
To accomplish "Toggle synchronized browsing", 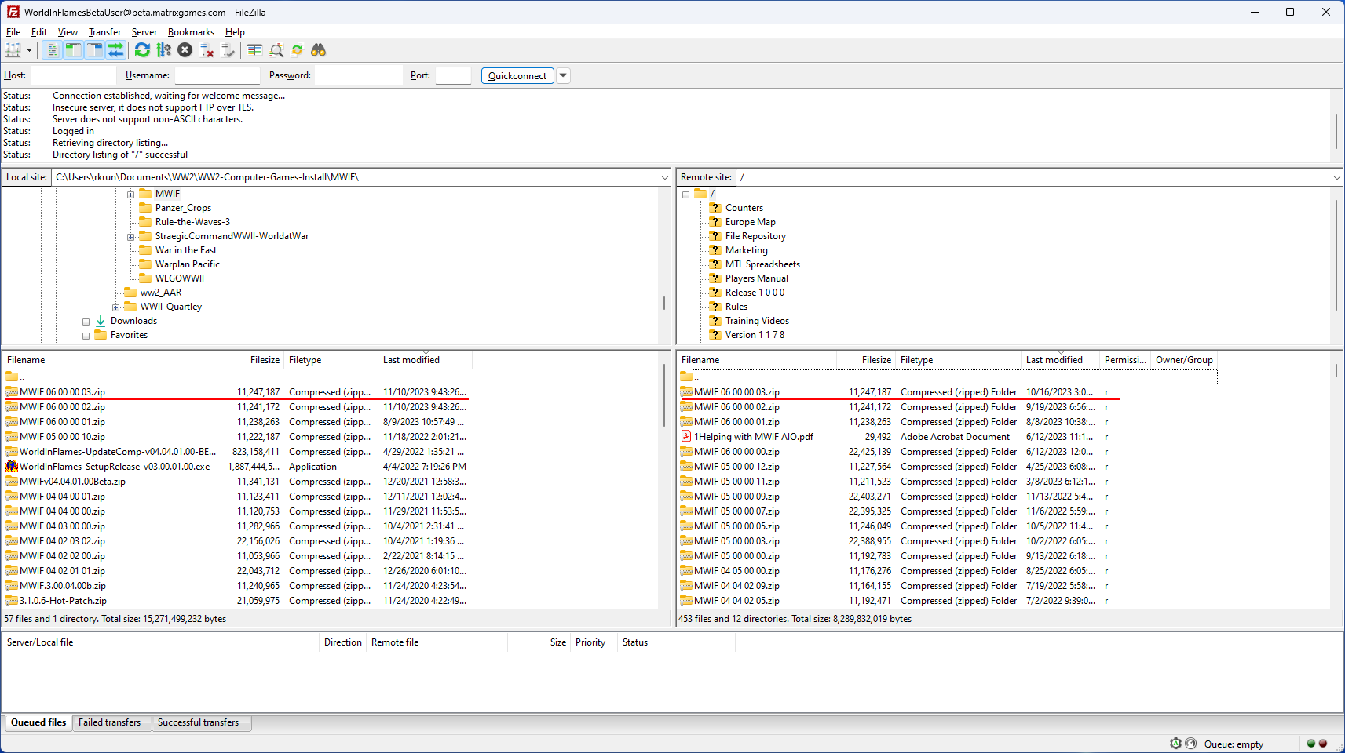I will click(298, 50).
